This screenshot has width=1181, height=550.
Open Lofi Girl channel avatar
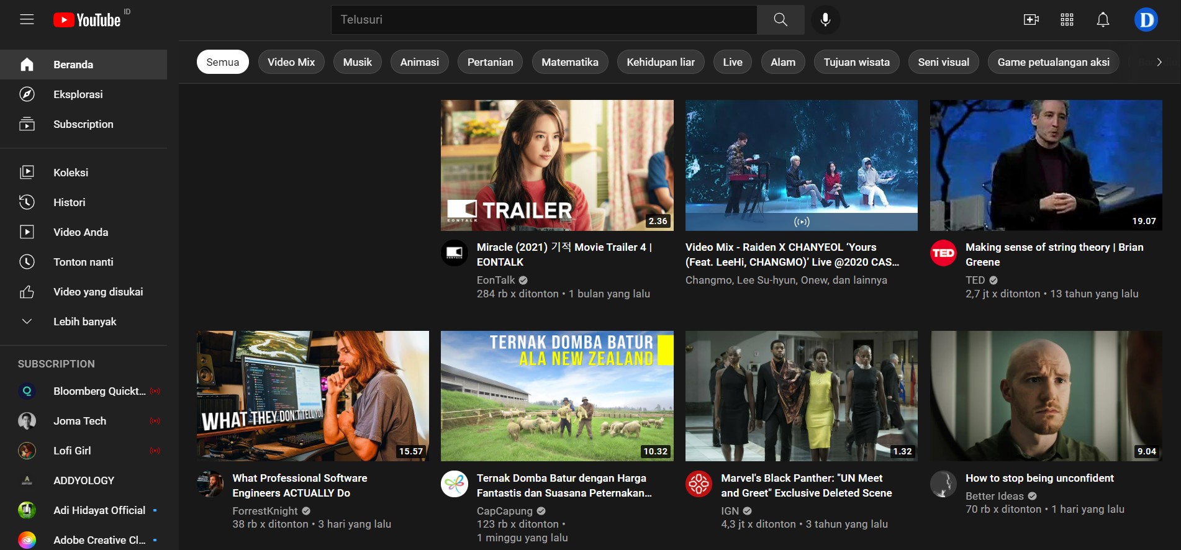coord(27,451)
